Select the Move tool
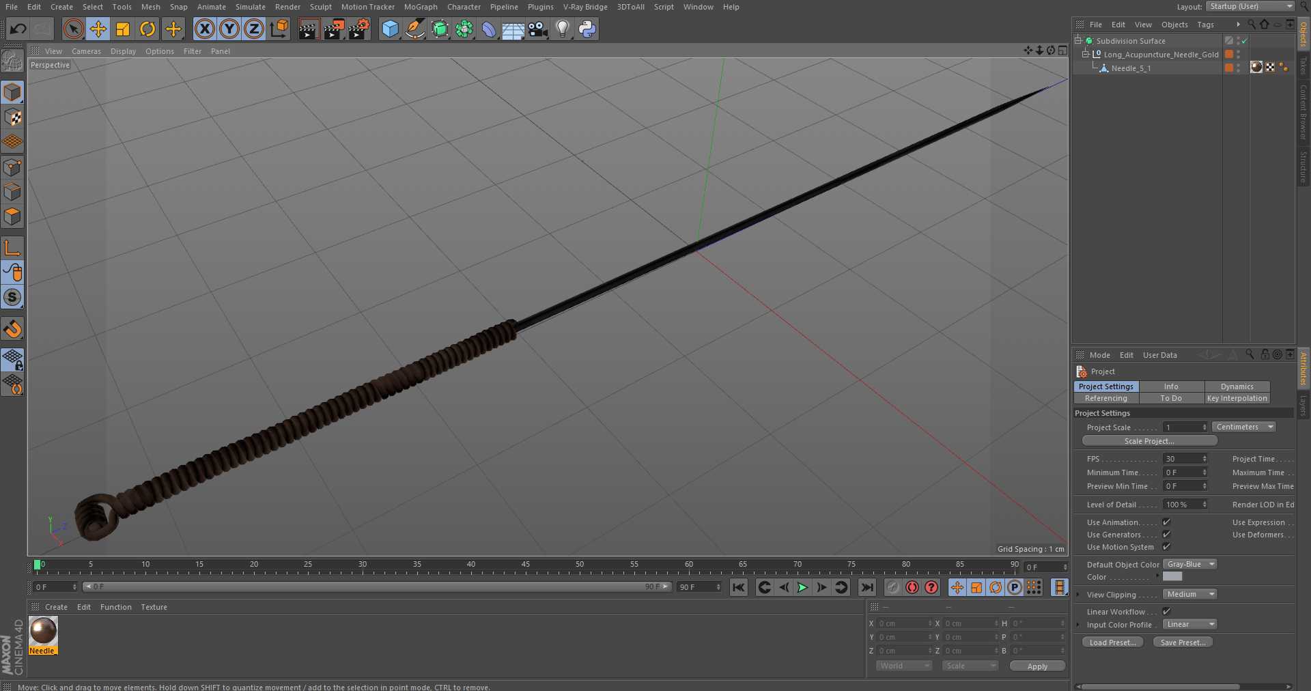 [x=98, y=29]
